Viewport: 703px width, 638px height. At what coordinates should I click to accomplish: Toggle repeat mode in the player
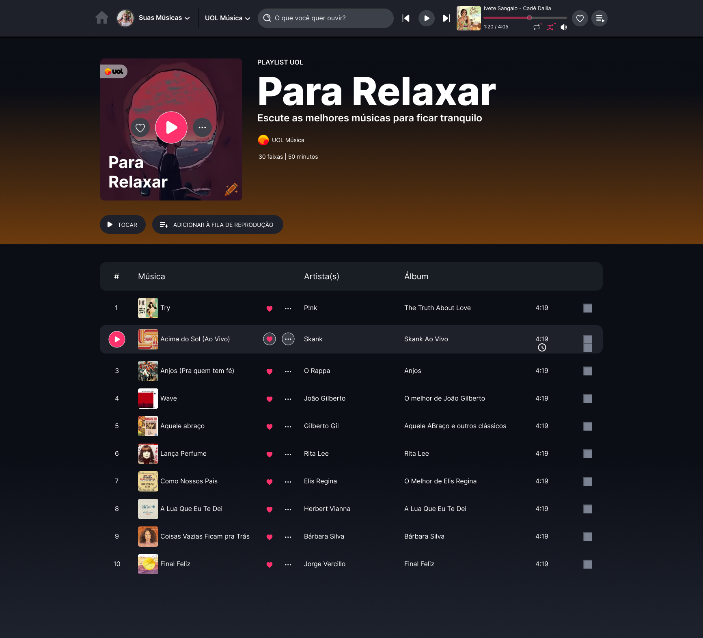[x=537, y=27]
